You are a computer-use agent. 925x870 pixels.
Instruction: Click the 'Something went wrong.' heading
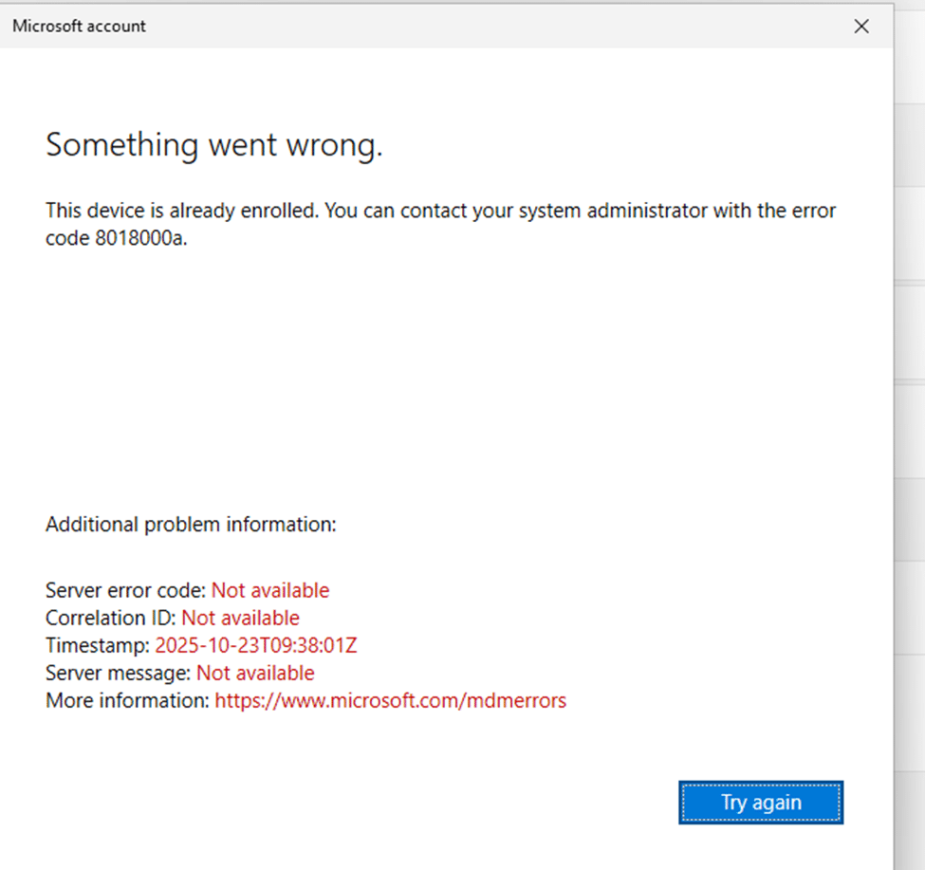(x=213, y=145)
